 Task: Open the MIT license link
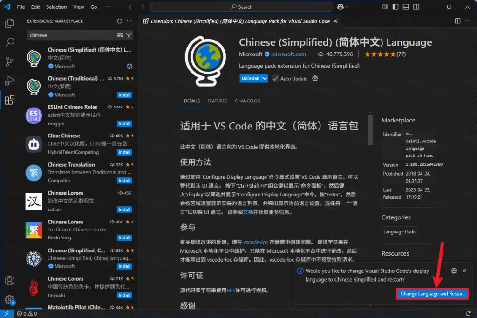[x=231, y=291]
